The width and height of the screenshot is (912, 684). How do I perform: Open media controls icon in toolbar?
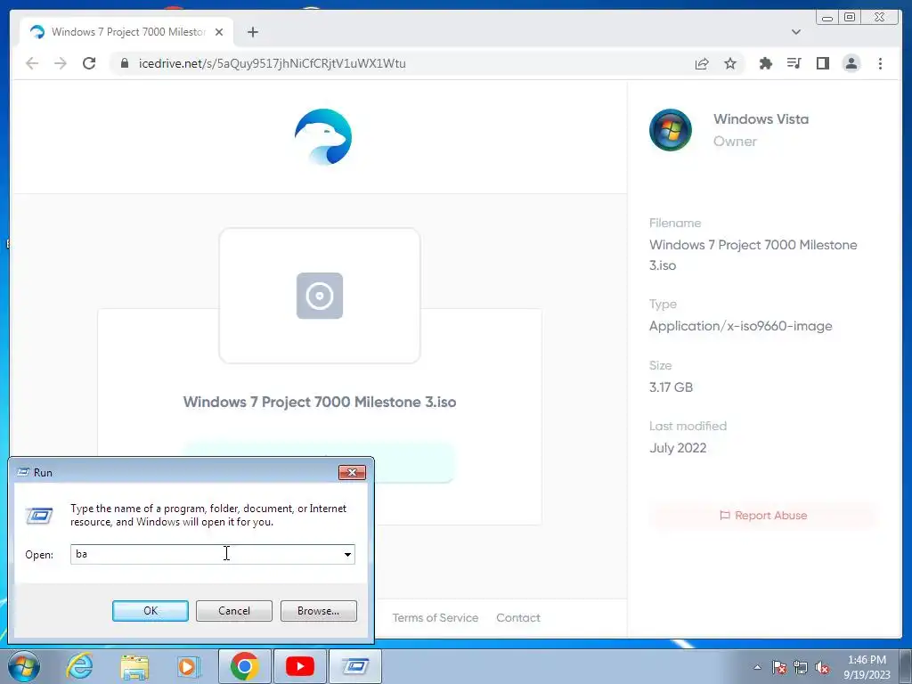[794, 63]
